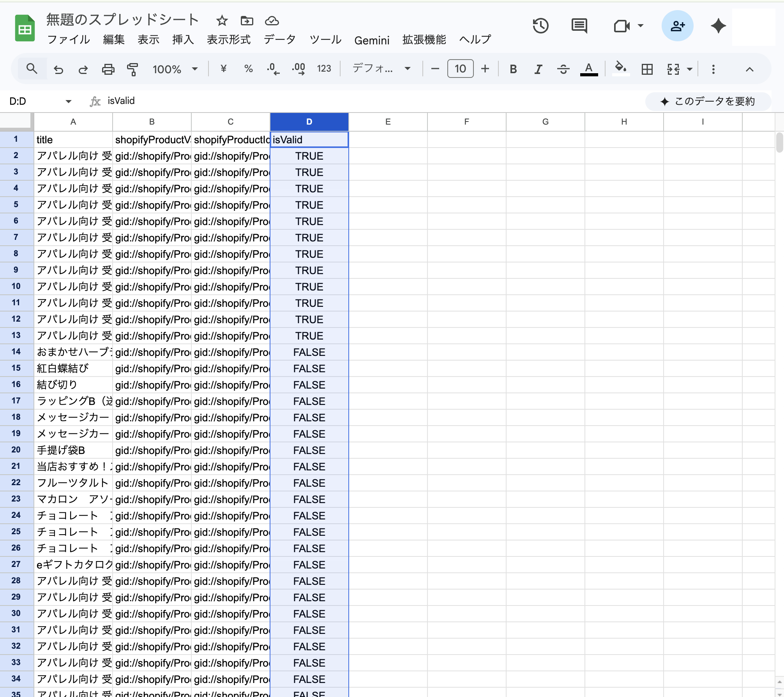Toggle bold formatting
The height and width of the screenshot is (697, 784).
tap(513, 69)
